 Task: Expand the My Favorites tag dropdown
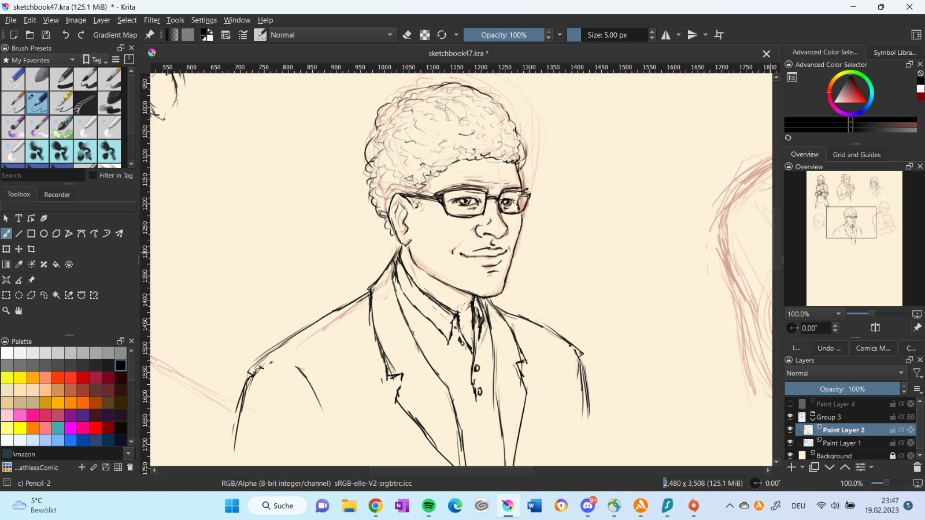tap(40, 60)
